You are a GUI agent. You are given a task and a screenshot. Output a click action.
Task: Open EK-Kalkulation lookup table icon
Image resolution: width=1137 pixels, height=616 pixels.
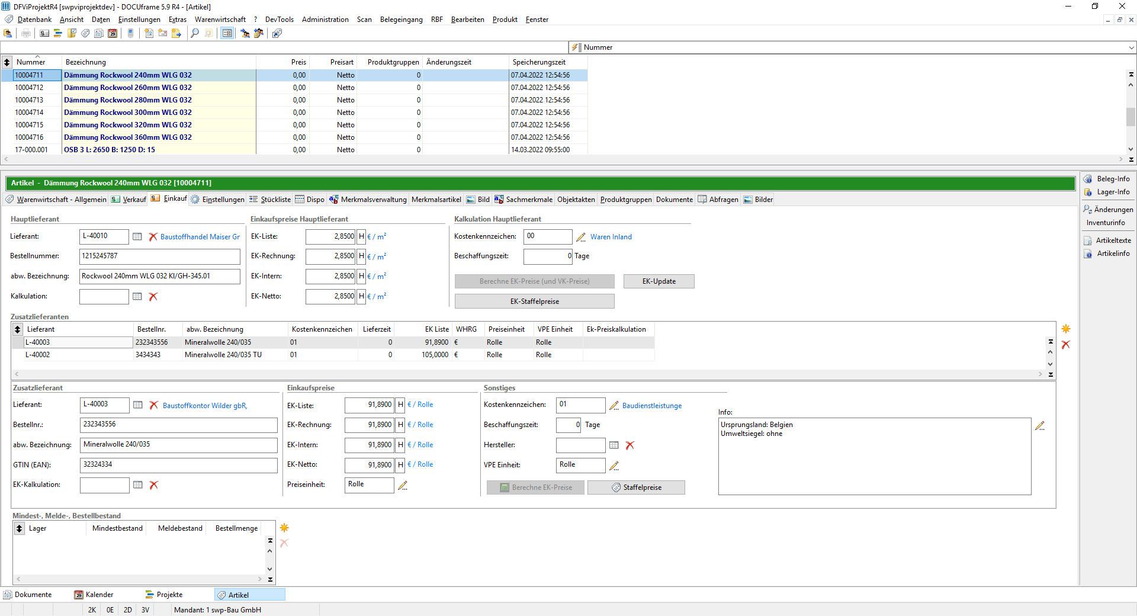[x=138, y=485]
